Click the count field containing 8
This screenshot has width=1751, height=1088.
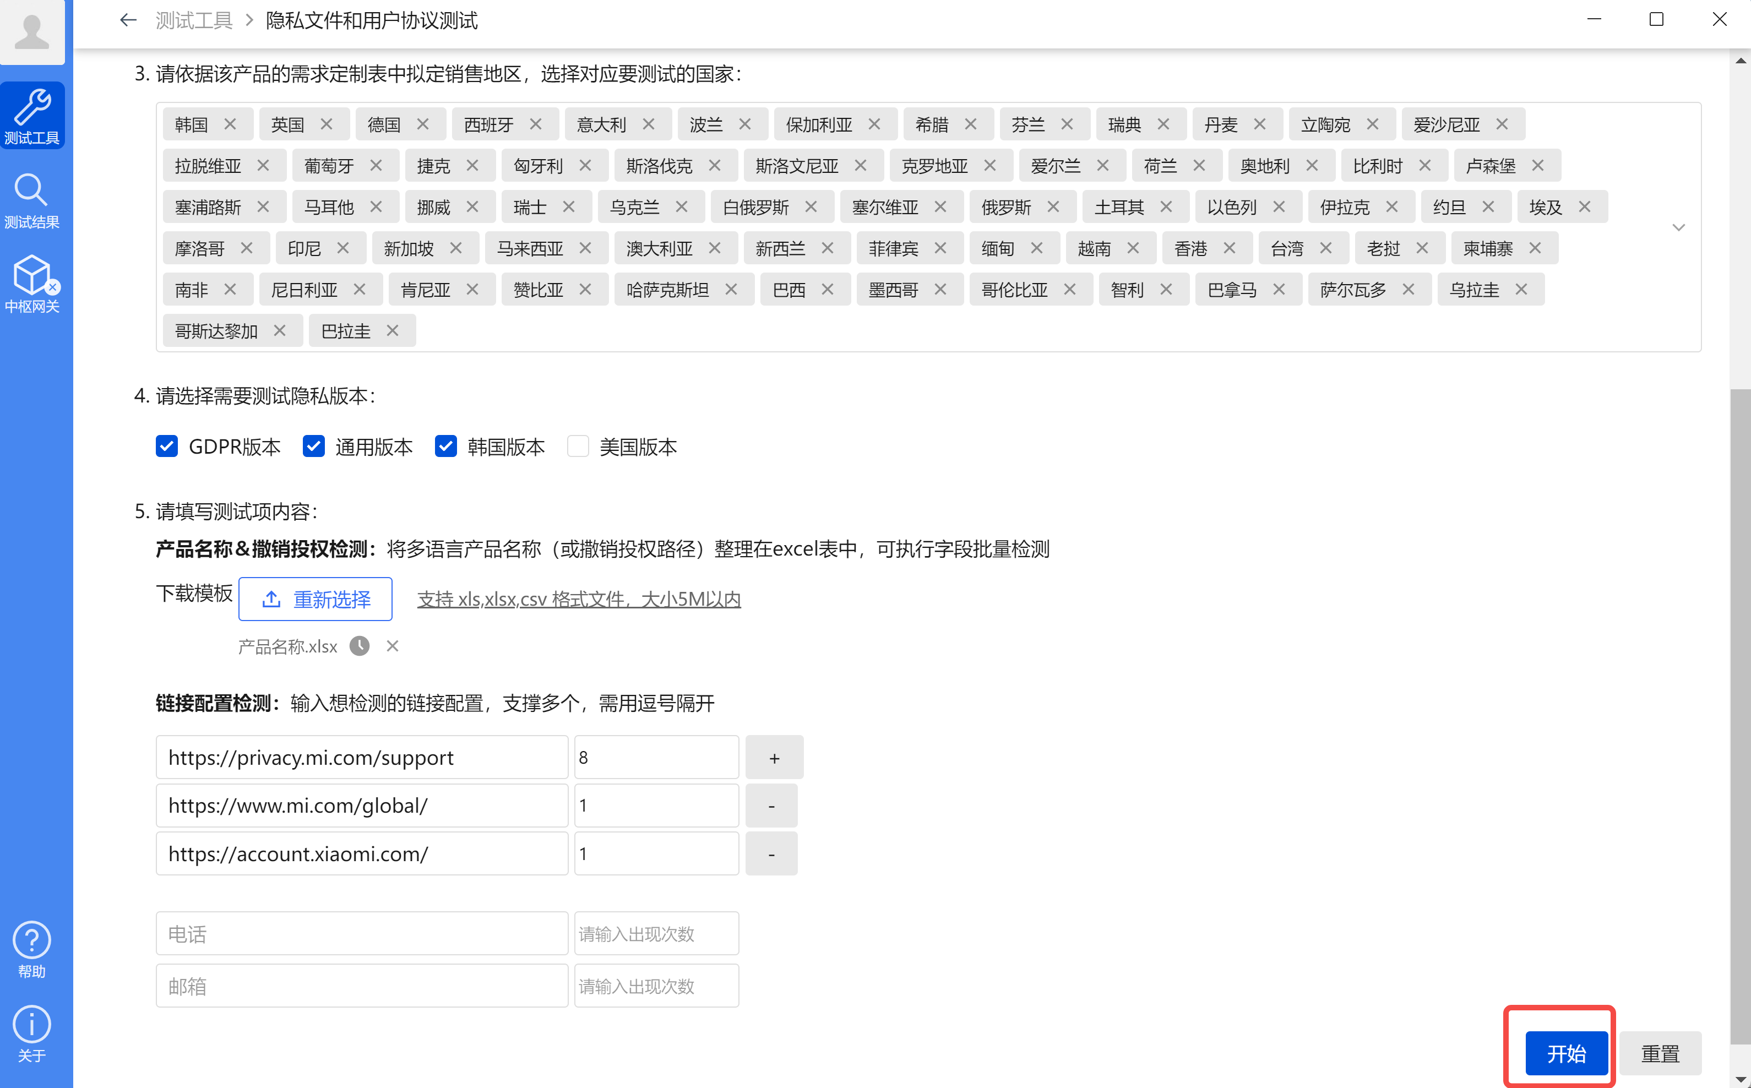point(656,758)
